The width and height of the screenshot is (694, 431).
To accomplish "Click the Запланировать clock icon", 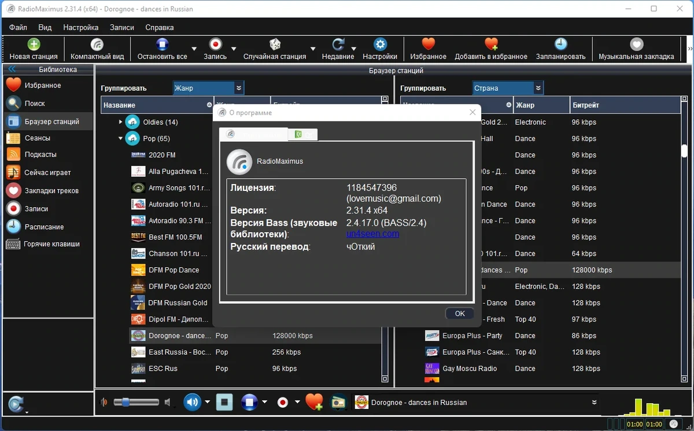I will click(x=560, y=45).
